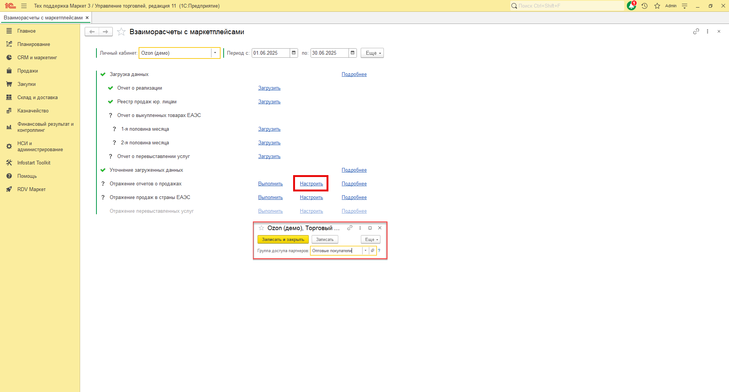
Task: Open the hamburger main menu icon
Action: (x=24, y=6)
